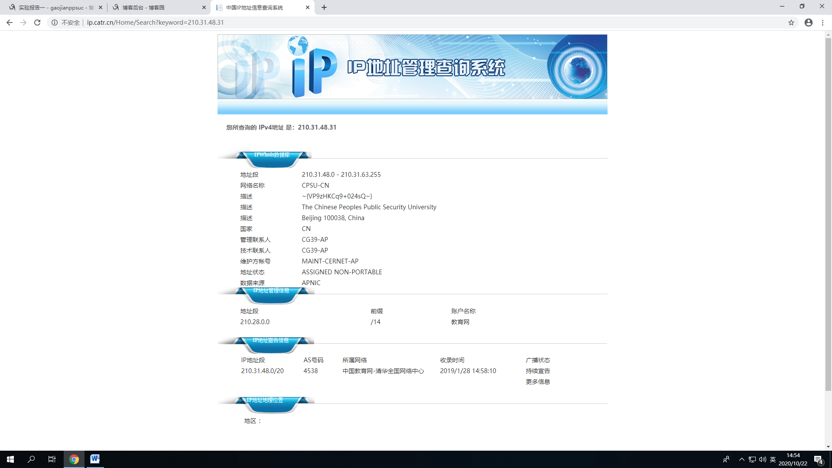The width and height of the screenshot is (832, 468).
Task: Click the site security info icon
Action: coord(55,23)
